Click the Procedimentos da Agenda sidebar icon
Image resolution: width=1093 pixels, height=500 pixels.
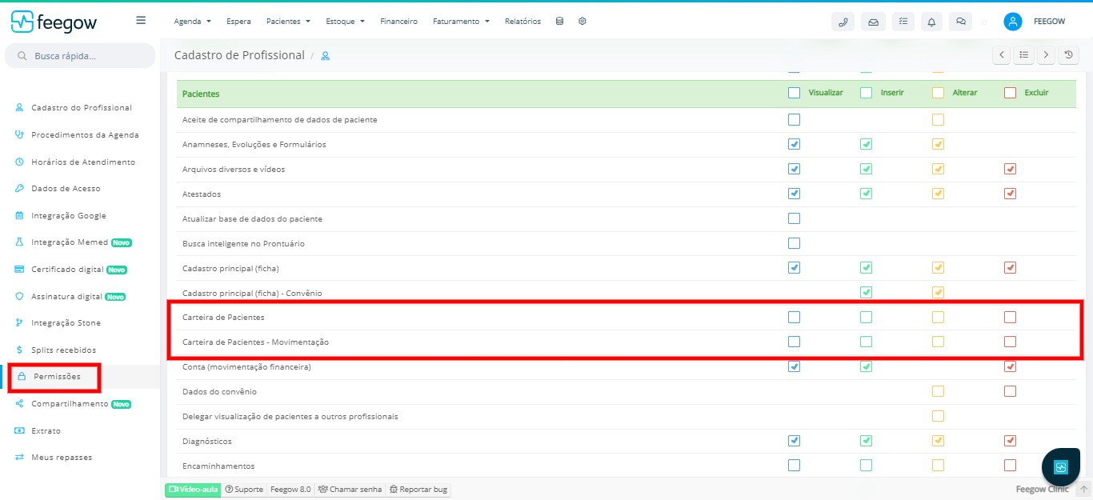(x=20, y=134)
